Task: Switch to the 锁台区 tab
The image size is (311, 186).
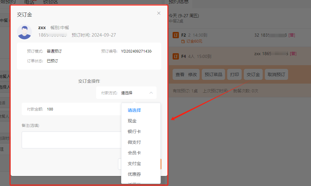Action: (51, 2)
